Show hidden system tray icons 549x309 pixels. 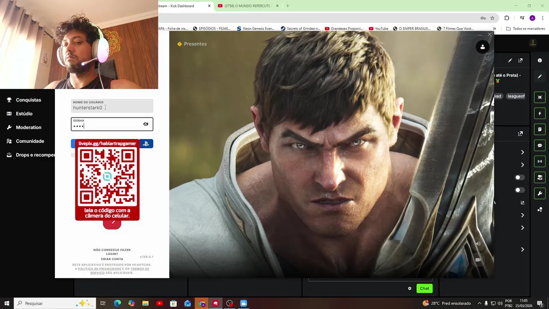480,303
